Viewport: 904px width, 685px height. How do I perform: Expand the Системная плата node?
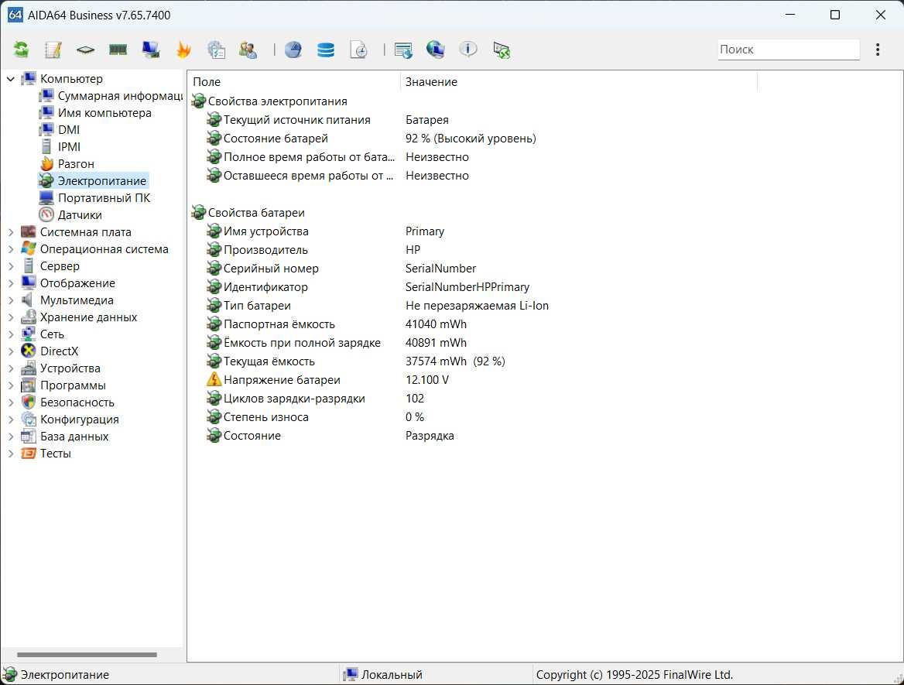pyautogui.click(x=10, y=231)
